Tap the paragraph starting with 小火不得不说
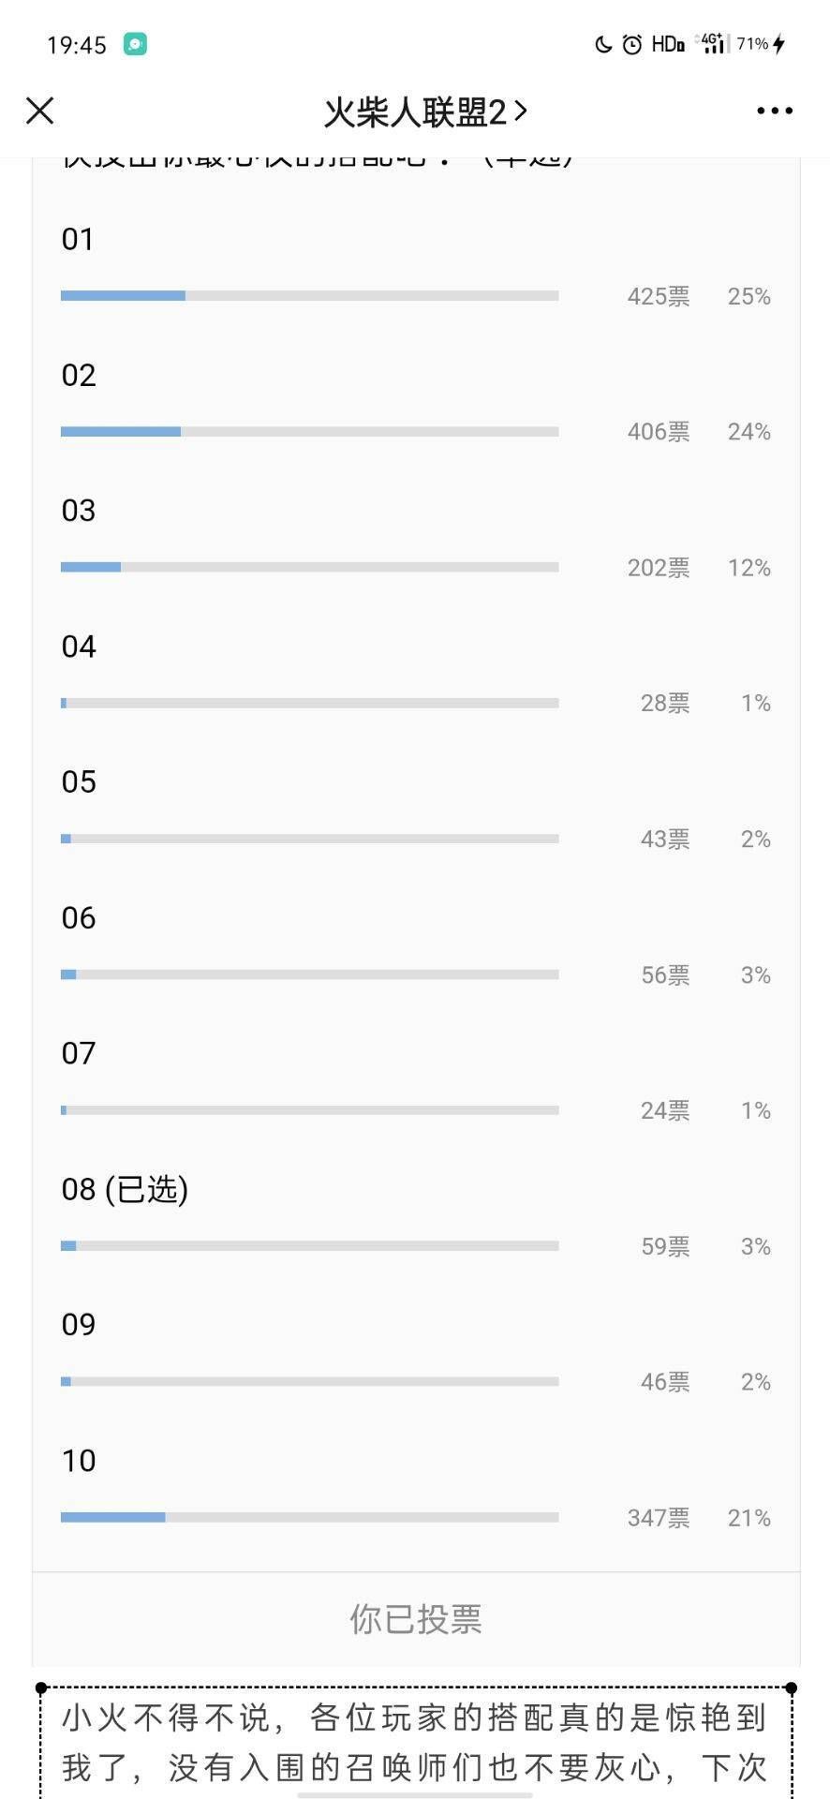This screenshot has width=830, height=1799. pyautogui.click(x=415, y=1743)
